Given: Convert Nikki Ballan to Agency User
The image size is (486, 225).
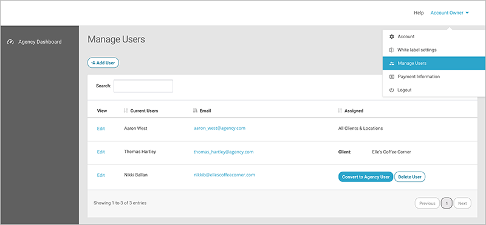Looking at the screenshot, I should tap(366, 177).
